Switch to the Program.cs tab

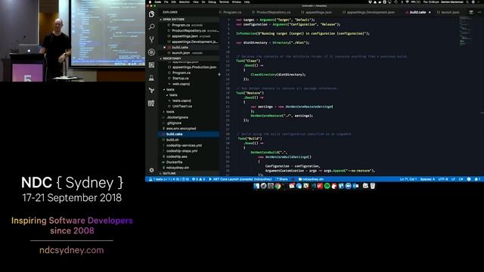(x=232, y=12)
